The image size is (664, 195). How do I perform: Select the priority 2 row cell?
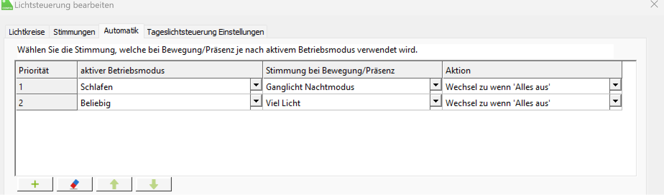point(46,103)
